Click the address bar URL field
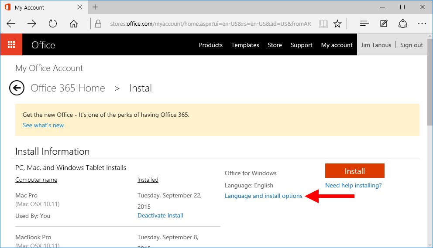This screenshot has height=248, width=433. pyautogui.click(x=210, y=24)
